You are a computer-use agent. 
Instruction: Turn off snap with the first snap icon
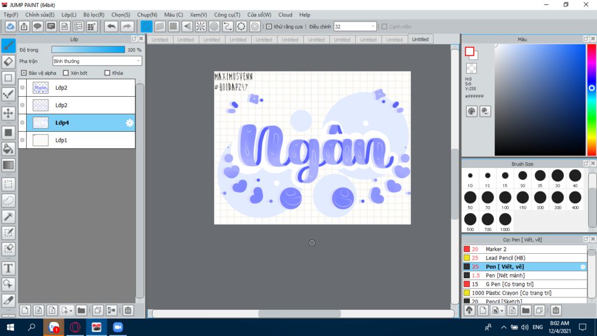tap(146, 26)
